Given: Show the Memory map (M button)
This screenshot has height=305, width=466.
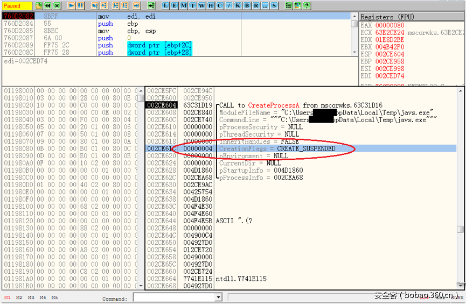Looking at the screenshot, I should [184, 5].
